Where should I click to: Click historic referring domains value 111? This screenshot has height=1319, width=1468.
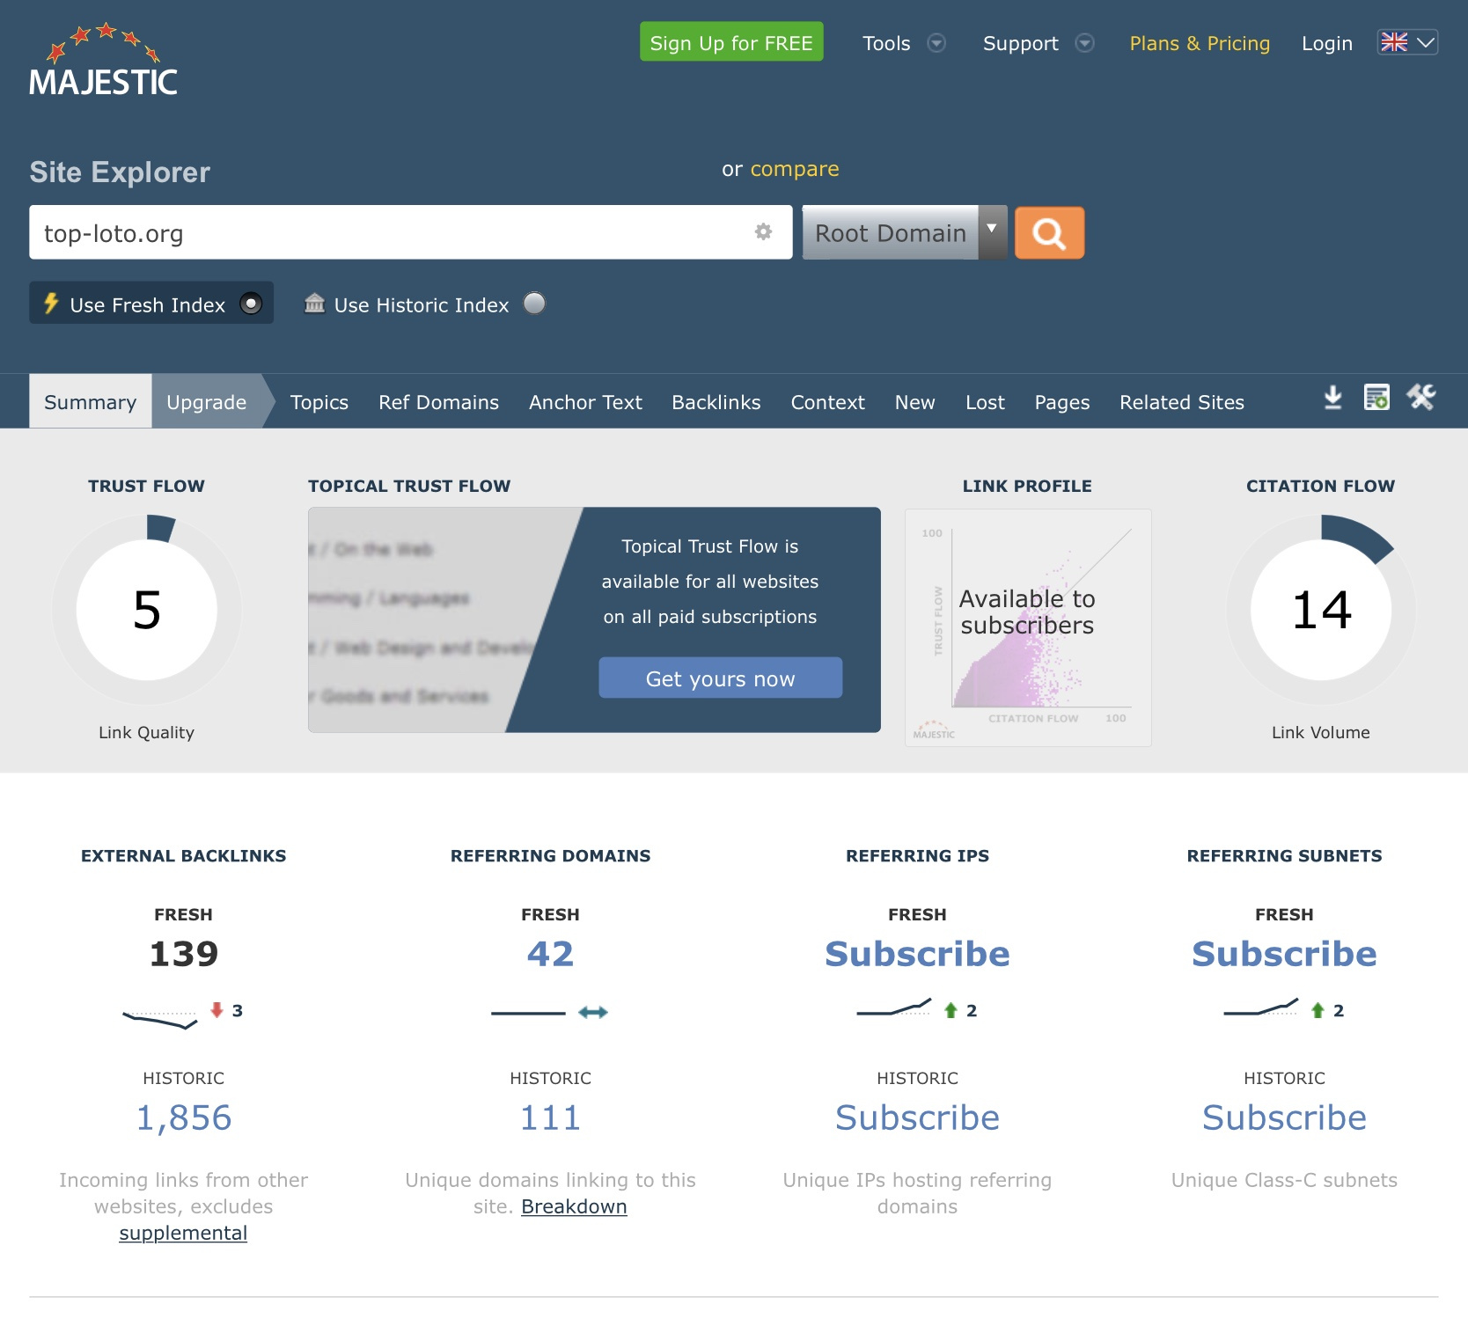550,1117
